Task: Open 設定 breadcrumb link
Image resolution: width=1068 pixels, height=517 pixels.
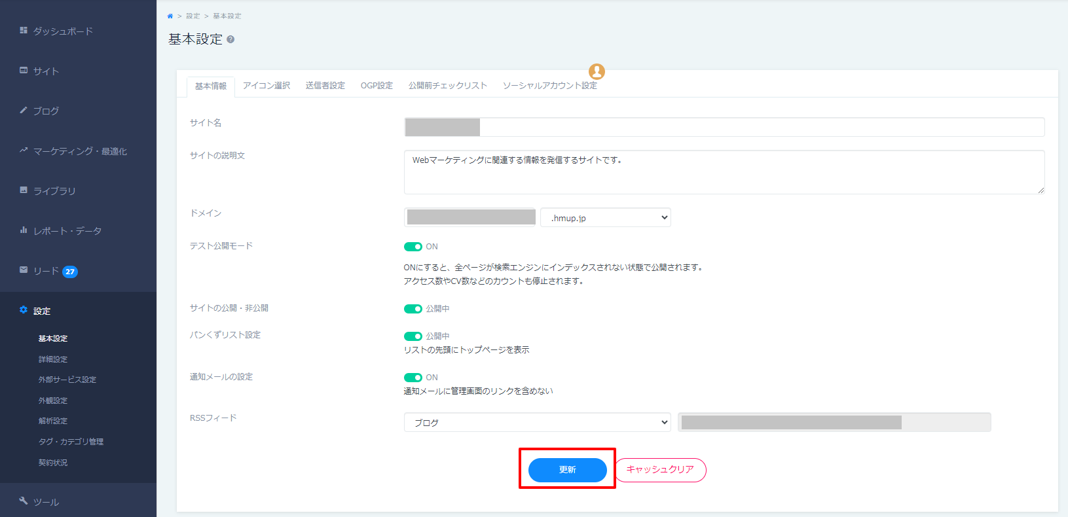Action: pos(193,16)
